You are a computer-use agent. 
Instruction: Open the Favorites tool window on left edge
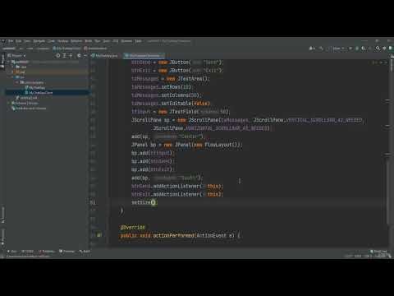[x=2, y=237]
